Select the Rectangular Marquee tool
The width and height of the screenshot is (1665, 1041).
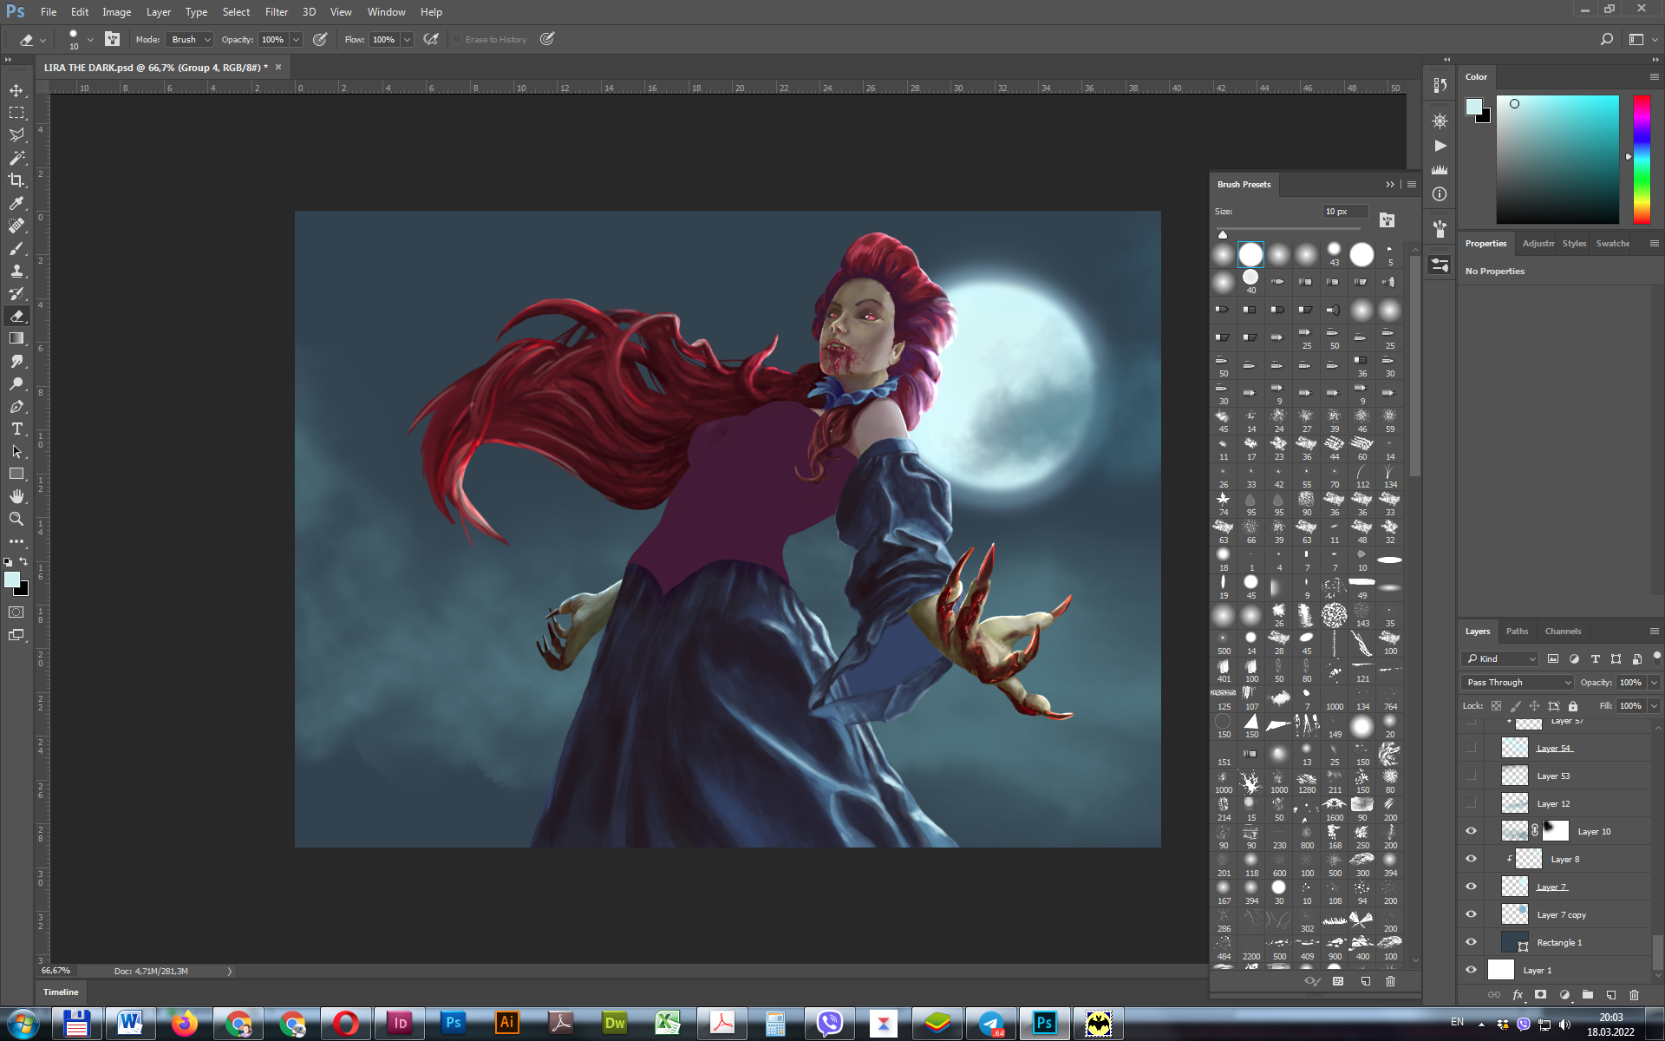coord(16,113)
